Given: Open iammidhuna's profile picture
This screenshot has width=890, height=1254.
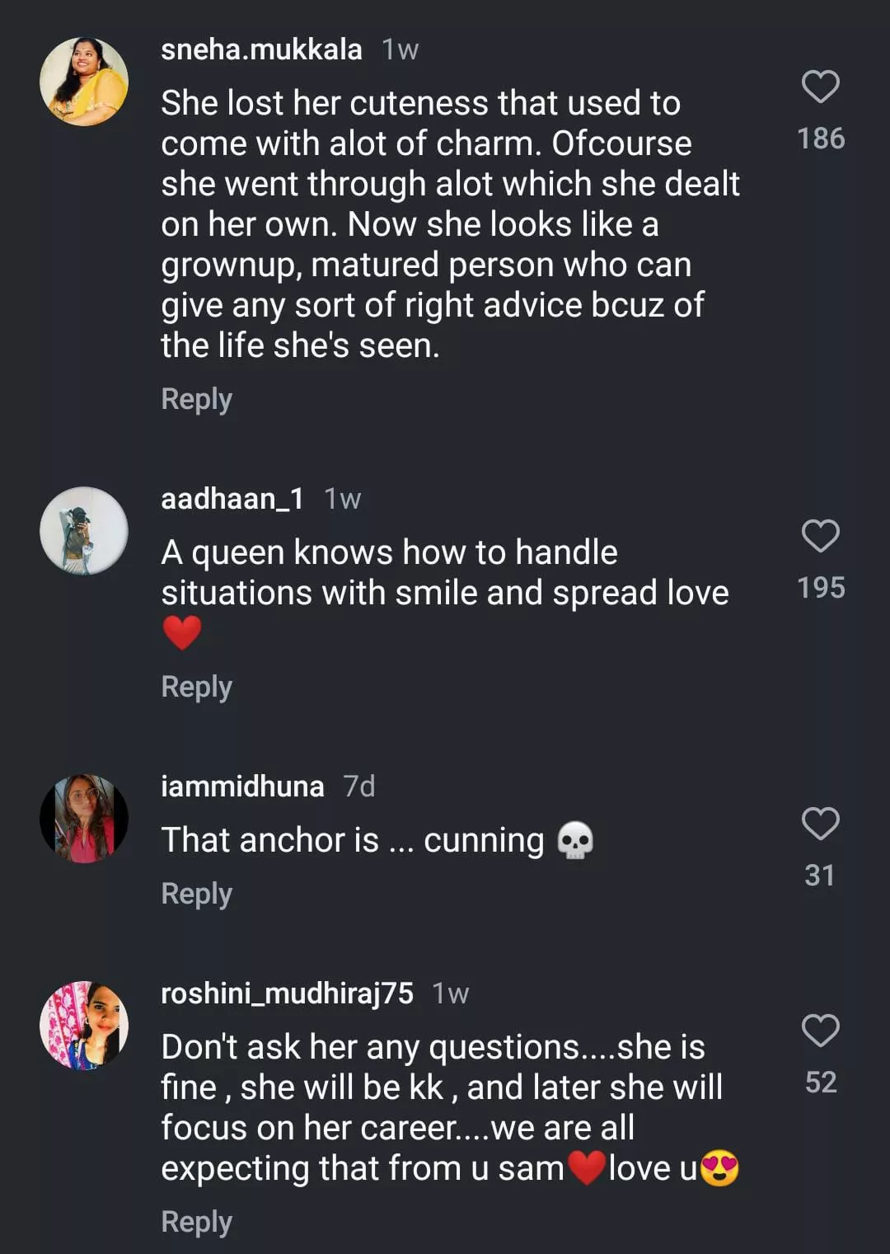Looking at the screenshot, I should pos(84,819).
